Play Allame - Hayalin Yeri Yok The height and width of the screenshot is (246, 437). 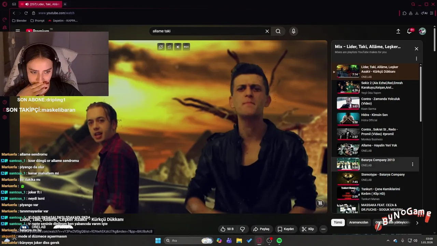[375, 150]
